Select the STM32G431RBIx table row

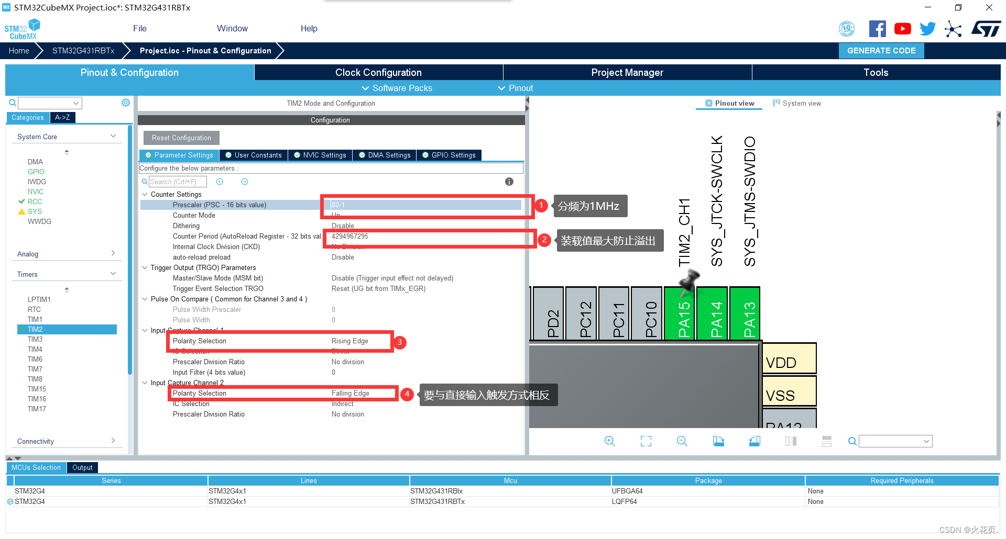pyautogui.click(x=502, y=491)
